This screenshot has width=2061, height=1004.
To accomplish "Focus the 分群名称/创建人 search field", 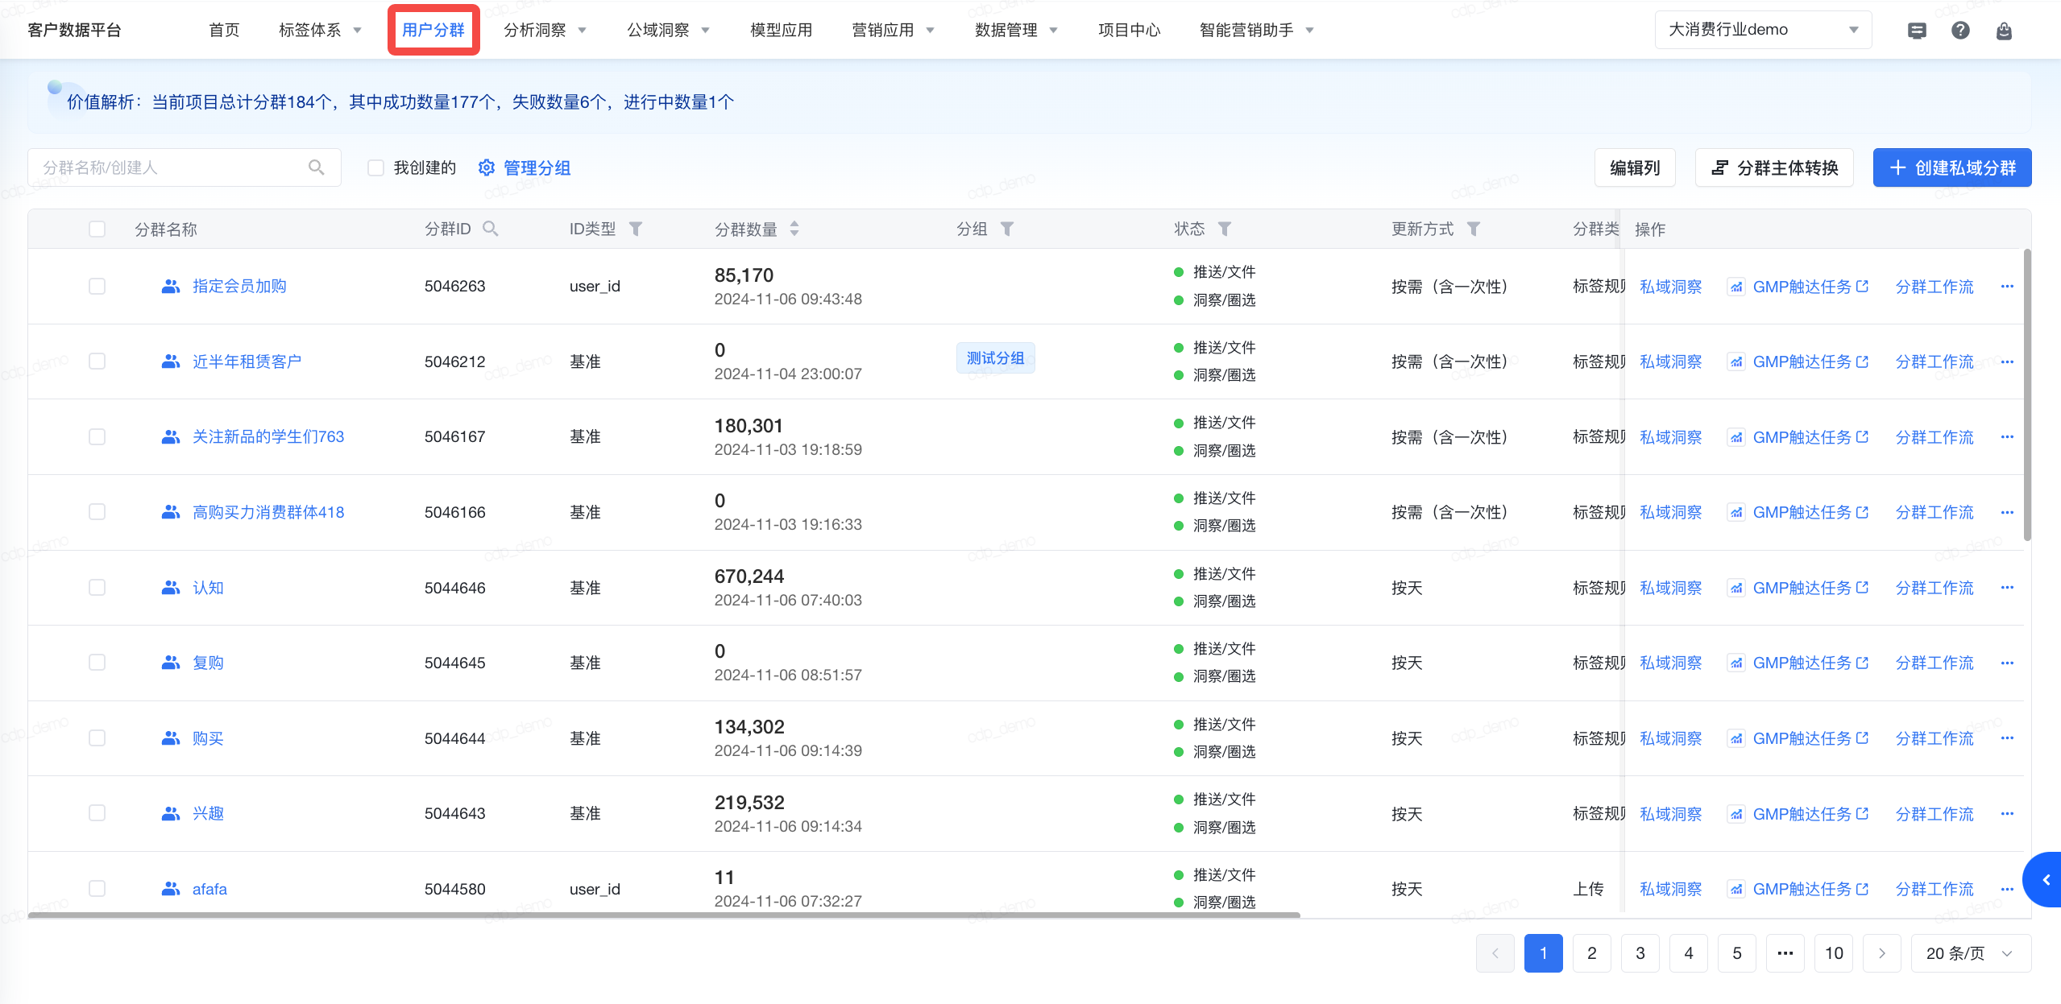I will pos(185,167).
